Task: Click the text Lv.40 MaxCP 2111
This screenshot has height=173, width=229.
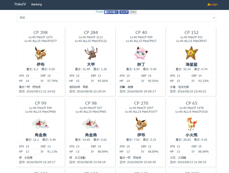Action: (x=91, y=37)
